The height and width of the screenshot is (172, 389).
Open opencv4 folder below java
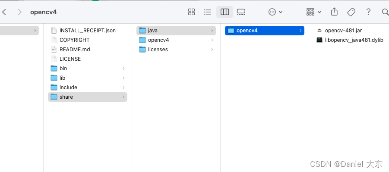(176, 40)
